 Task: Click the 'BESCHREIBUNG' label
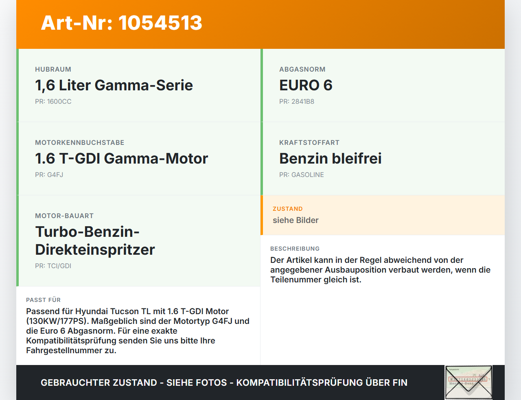point(295,249)
